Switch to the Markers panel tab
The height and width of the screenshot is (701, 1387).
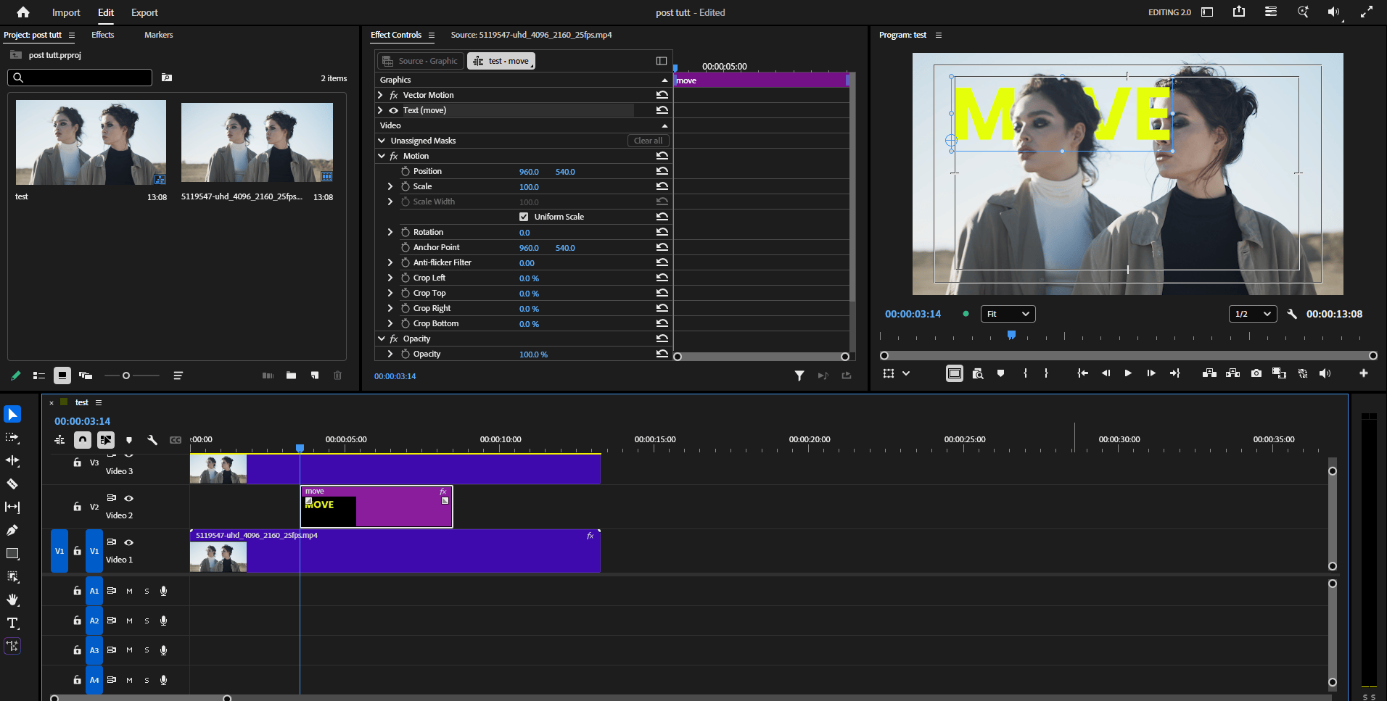coord(158,35)
